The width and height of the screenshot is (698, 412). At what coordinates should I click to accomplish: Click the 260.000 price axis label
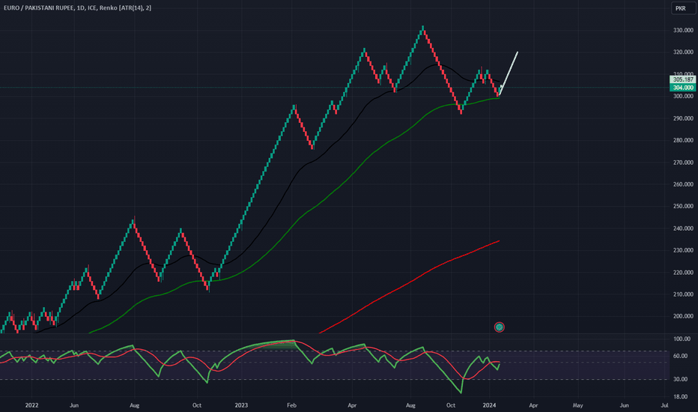point(683,184)
